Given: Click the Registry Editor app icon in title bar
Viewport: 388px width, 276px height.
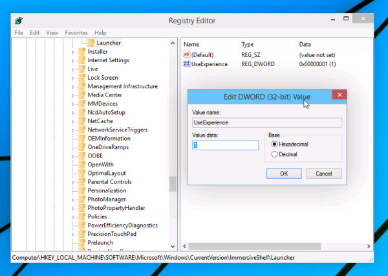Looking at the screenshot, I should 19,20.
